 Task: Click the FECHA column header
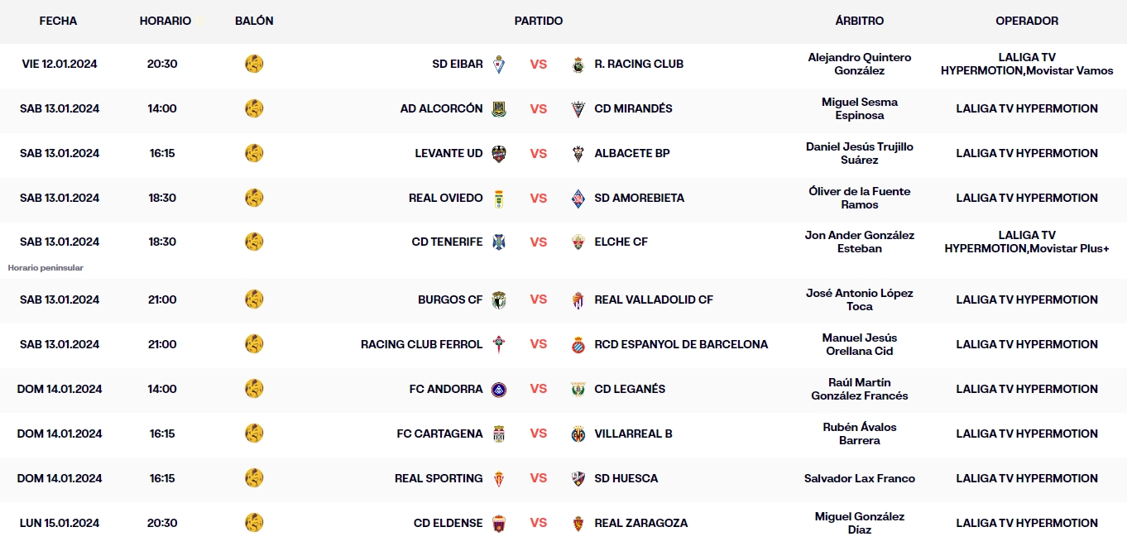coord(58,21)
